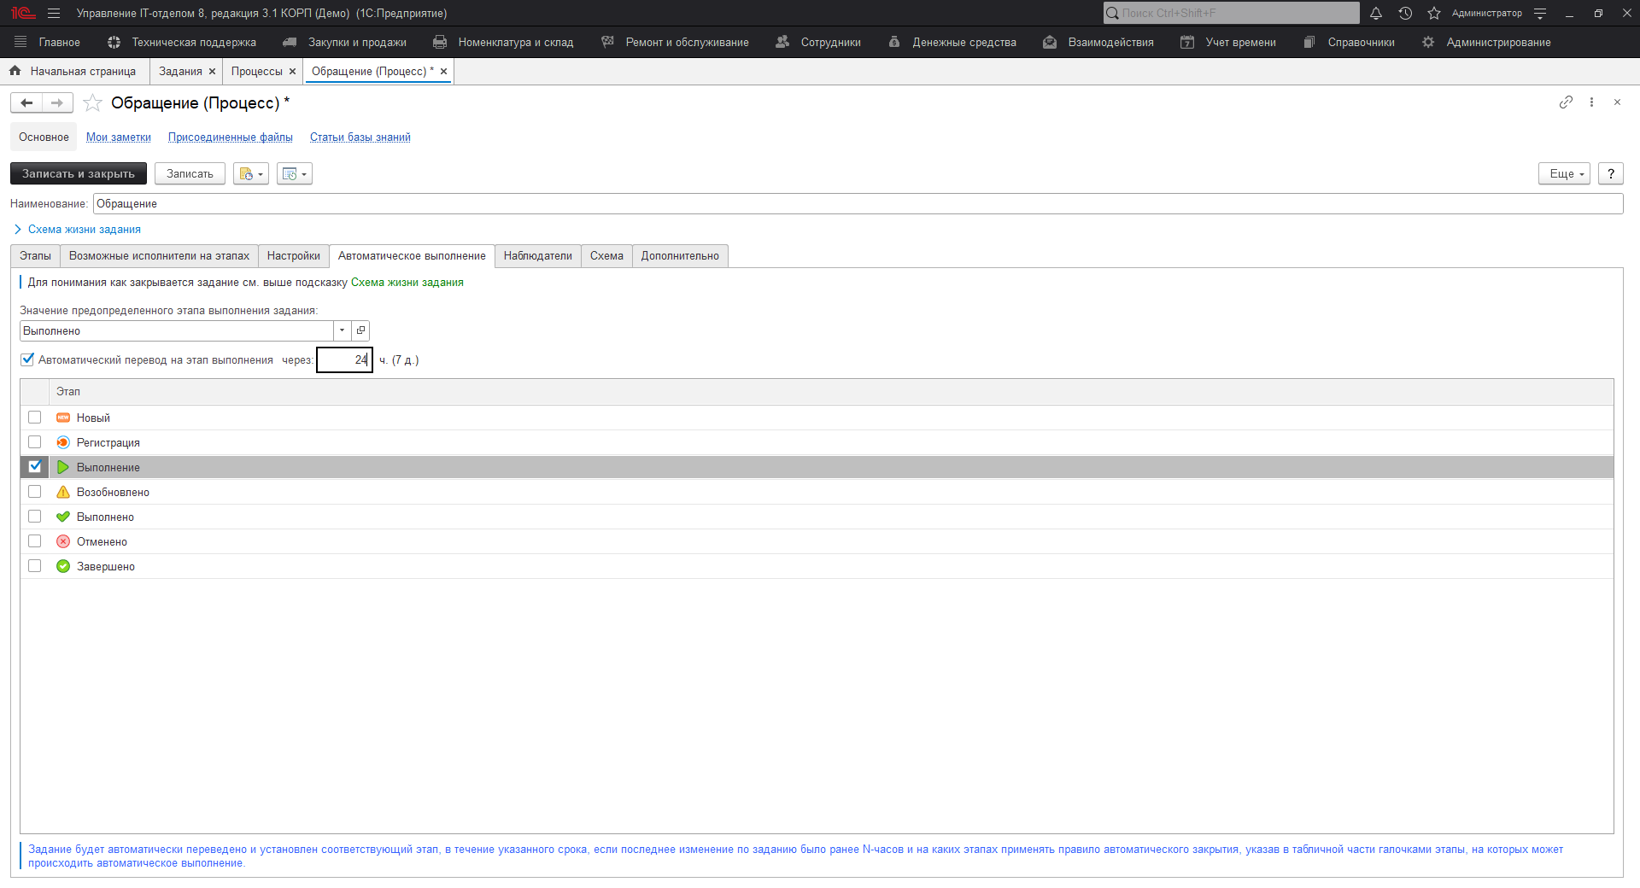Enable the Новый stage checkbox
Viewport: 1640px width, 888px height.
(34, 417)
